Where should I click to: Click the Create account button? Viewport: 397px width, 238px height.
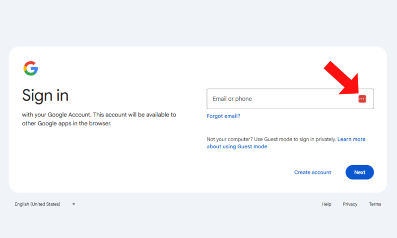tap(313, 172)
